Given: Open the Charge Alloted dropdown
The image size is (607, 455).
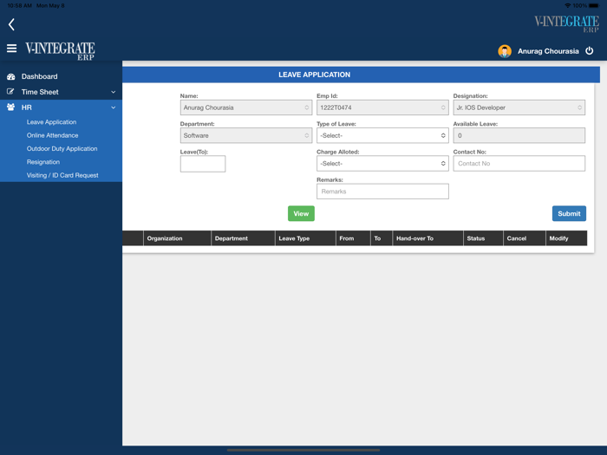Looking at the screenshot, I should (382, 163).
